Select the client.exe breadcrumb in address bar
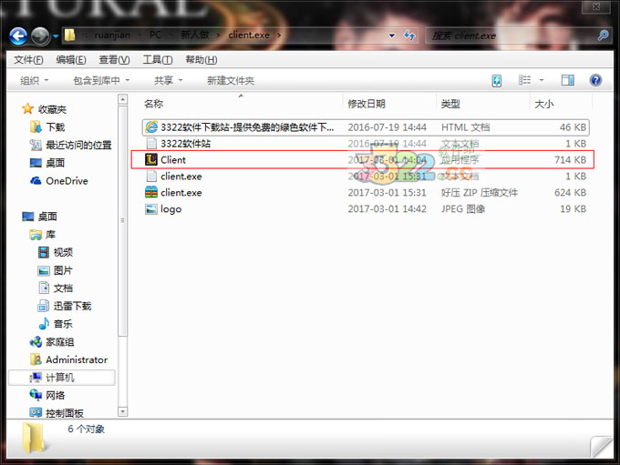620x465 pixels. point(249,35)
